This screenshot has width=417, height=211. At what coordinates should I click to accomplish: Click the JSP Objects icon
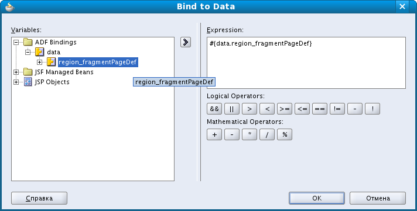28,82
